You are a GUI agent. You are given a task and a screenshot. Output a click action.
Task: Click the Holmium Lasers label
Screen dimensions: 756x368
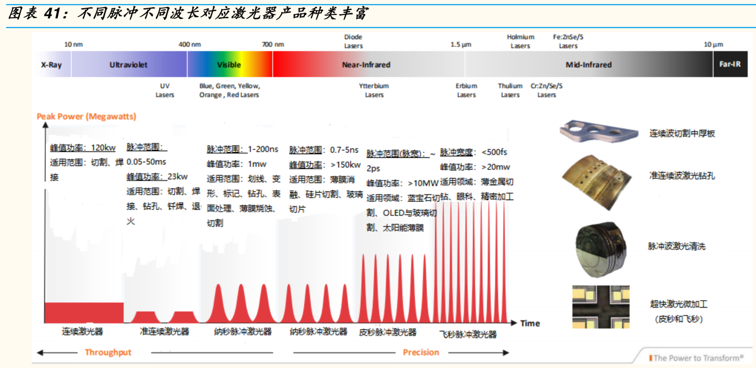[x=521, y=41]
